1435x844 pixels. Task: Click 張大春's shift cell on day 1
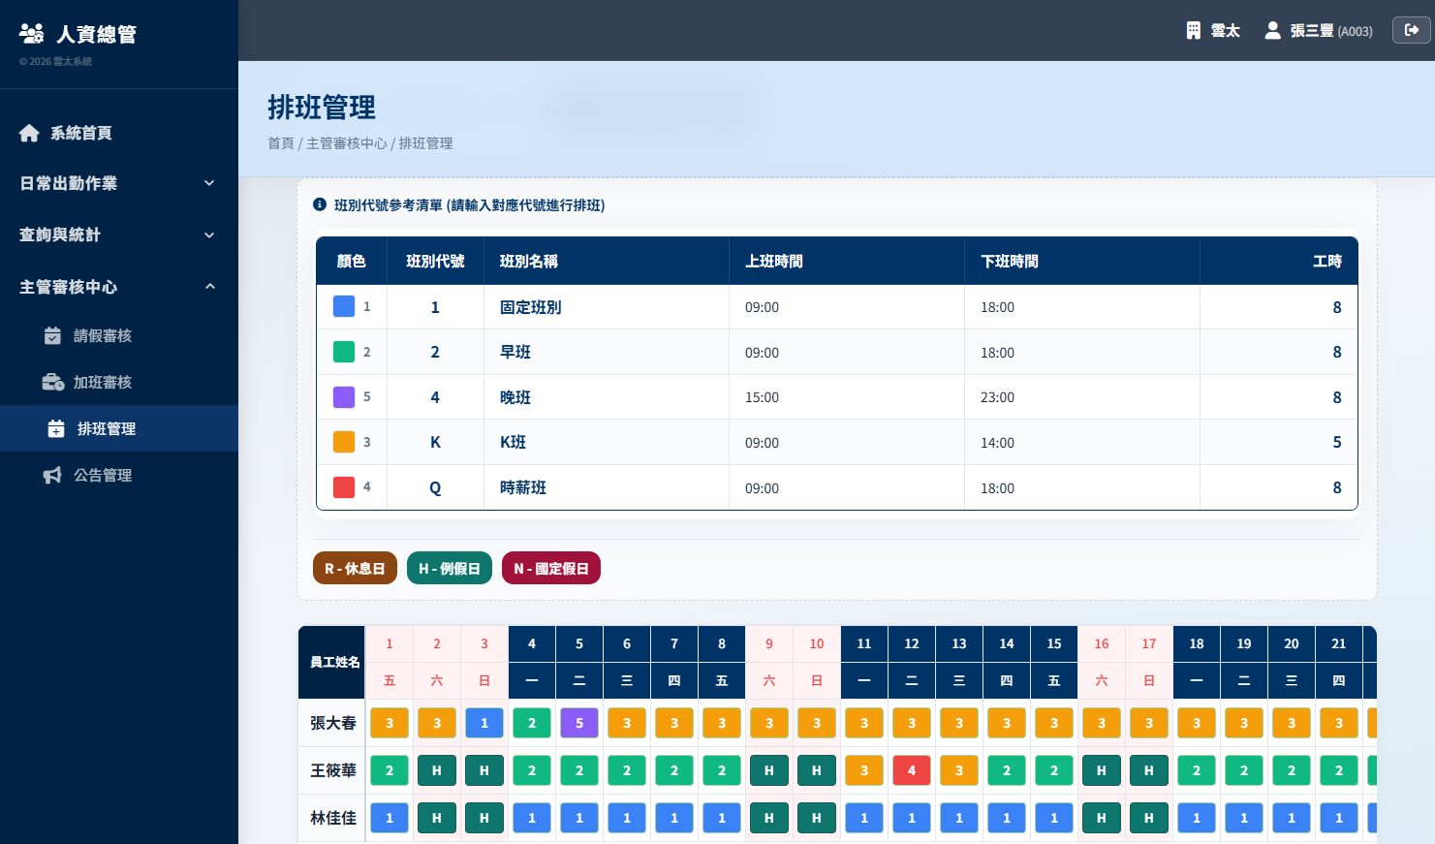(390, 723)
